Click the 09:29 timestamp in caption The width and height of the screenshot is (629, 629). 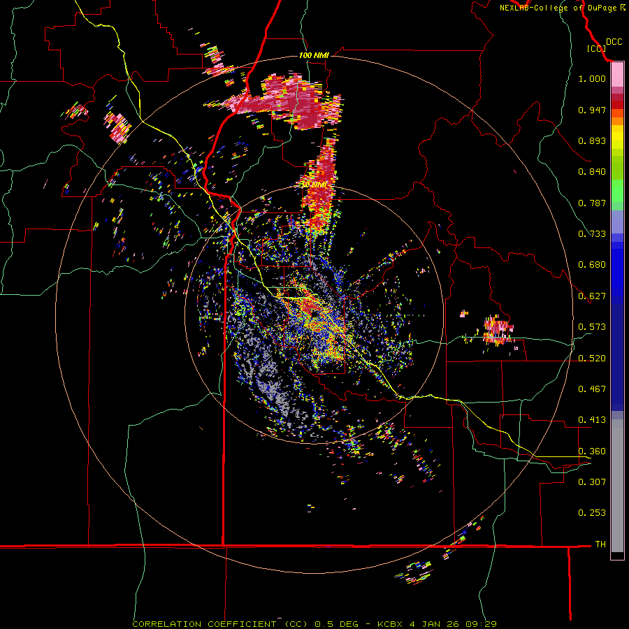(x=481, y=624)
